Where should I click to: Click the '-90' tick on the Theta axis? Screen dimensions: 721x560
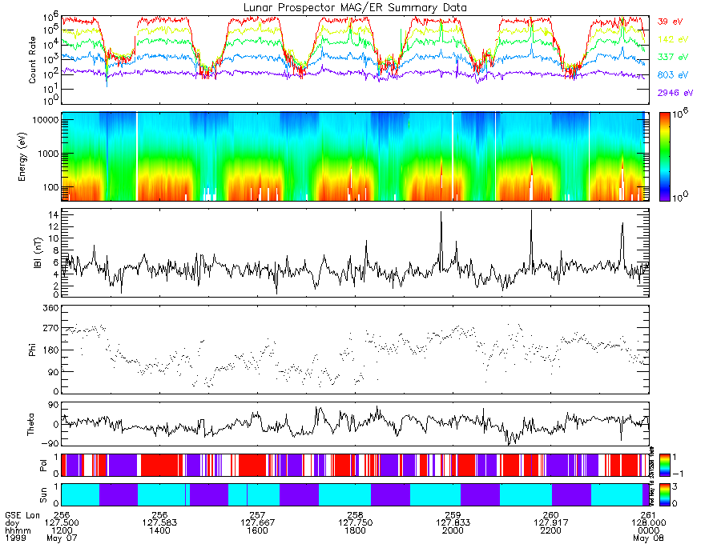pyautogui.click(x=50, y=443)
